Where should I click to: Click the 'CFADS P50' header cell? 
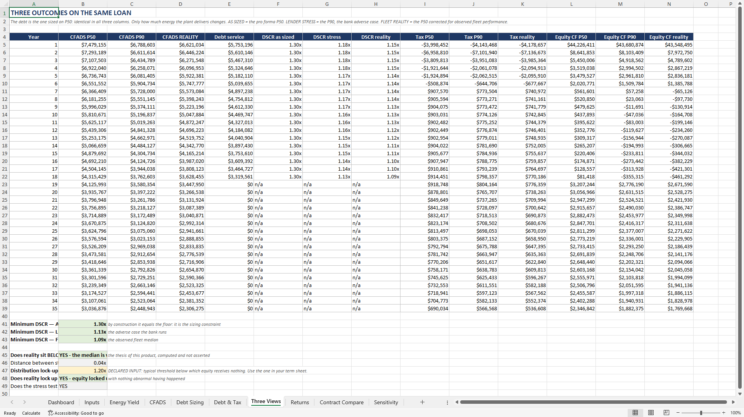(x=83, y=37)
